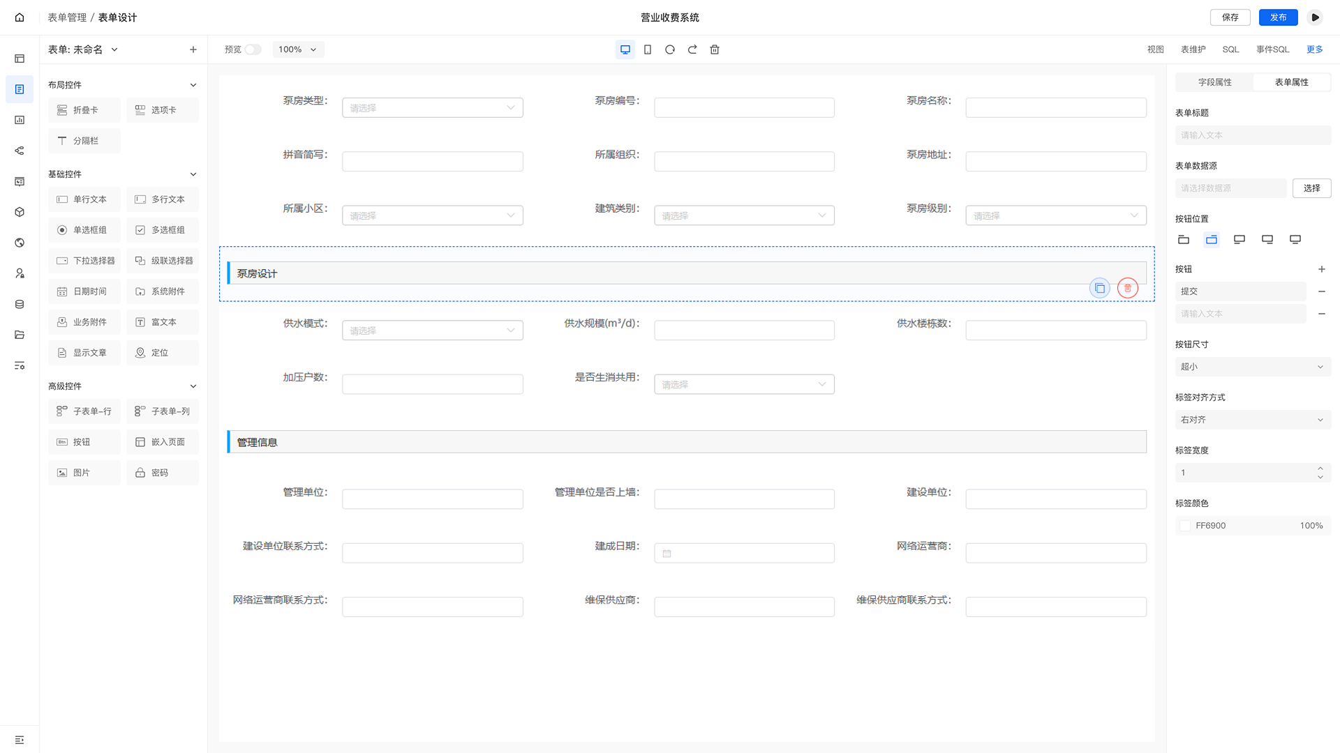Open 泵房类型 dropdown

(433, 108)
